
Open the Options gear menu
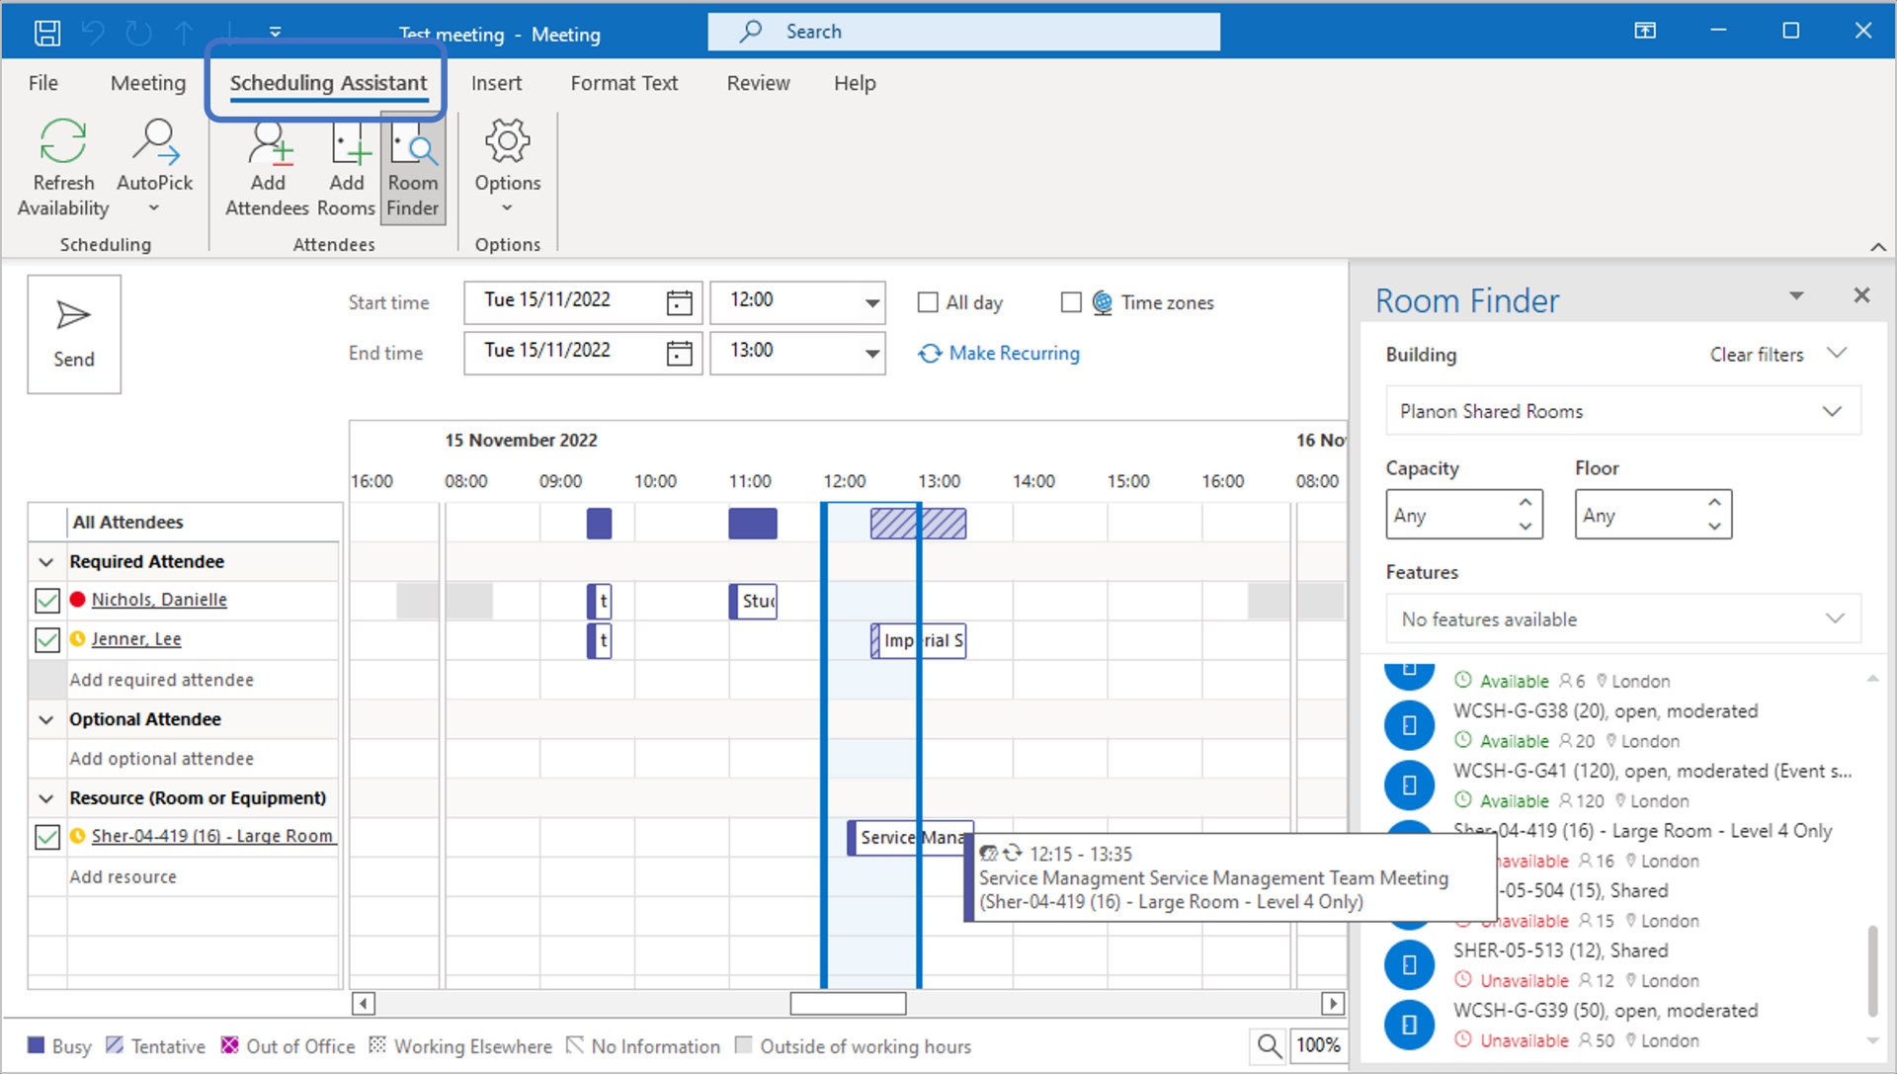click(x=507, y=141)
